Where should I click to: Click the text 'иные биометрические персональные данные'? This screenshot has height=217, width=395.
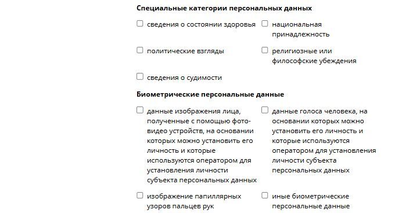[x=311, y=201]
